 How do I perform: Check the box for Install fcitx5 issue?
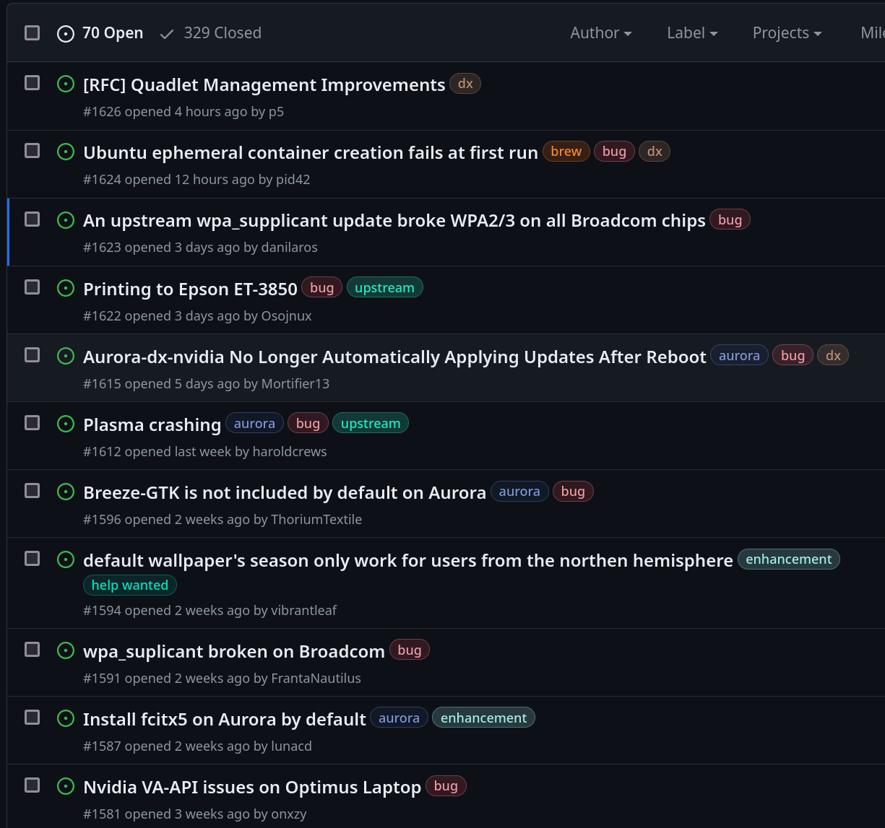pos(33,717)
